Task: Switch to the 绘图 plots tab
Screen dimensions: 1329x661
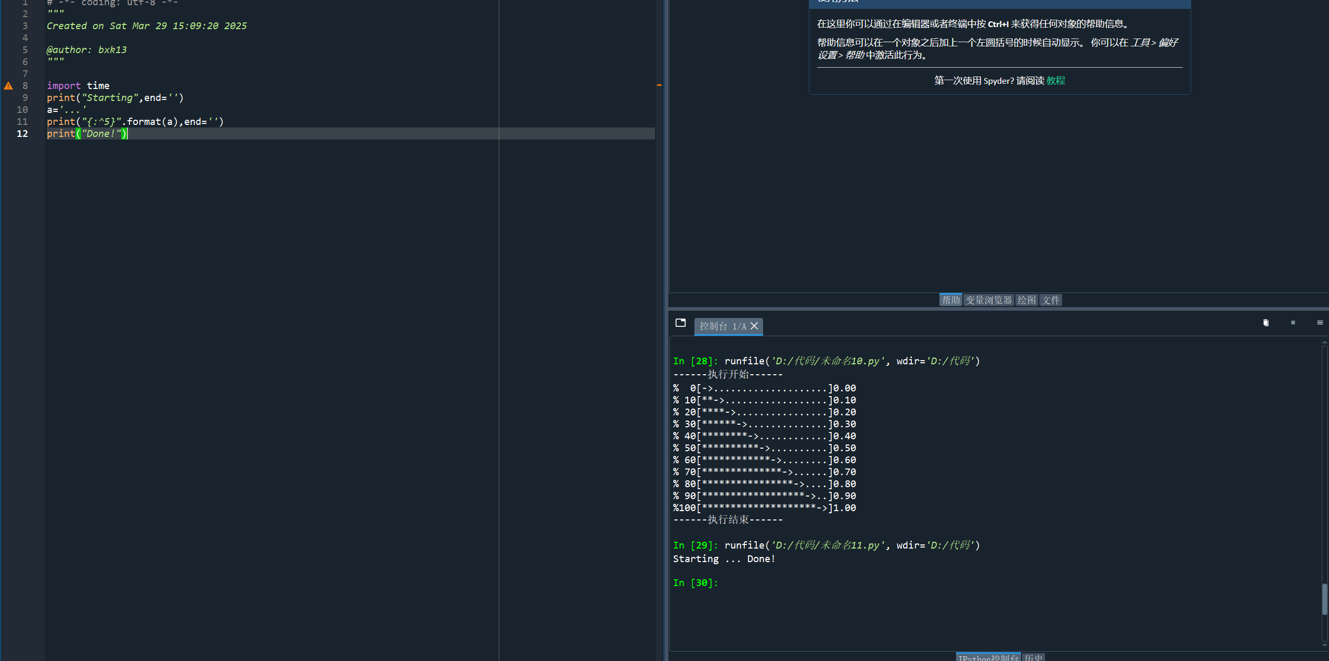Action: [x=1026, y=300]
